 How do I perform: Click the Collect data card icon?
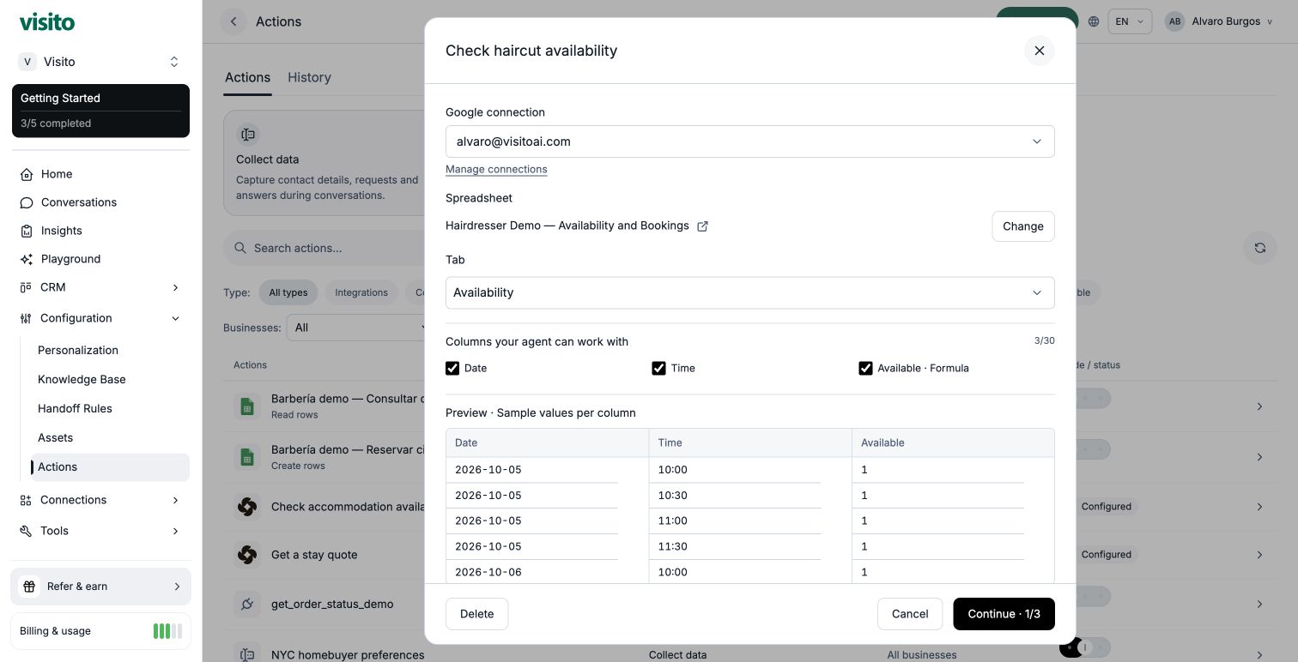(248, 135)
